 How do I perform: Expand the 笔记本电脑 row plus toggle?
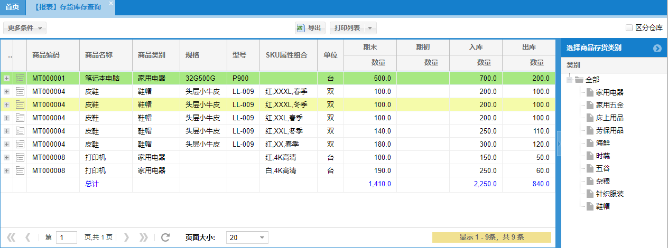(7, 78)
